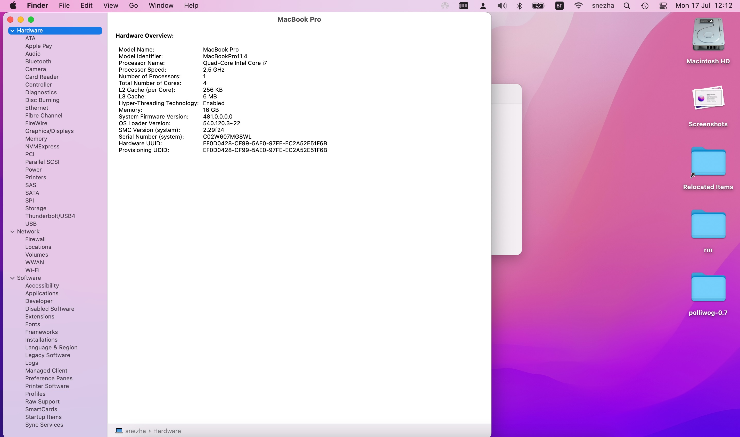Select ATA in the sidebar
The image size is (740, 437).
coord(30,38)
